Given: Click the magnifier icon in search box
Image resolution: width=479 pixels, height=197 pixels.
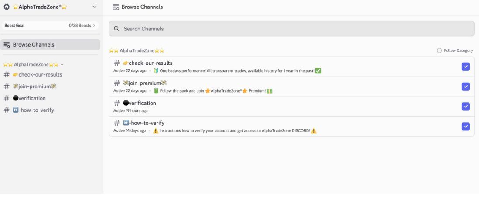Looking at the screenshot, I should [116, 29].
